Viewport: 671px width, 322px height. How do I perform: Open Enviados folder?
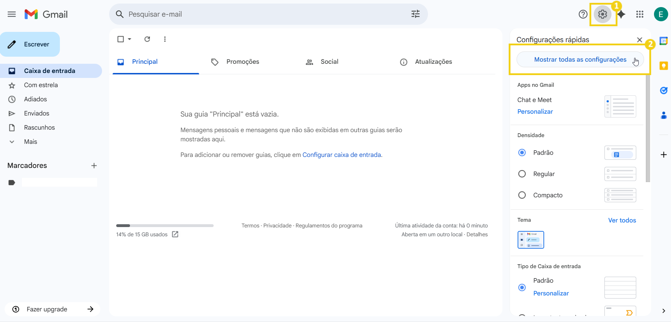point(51,113)
